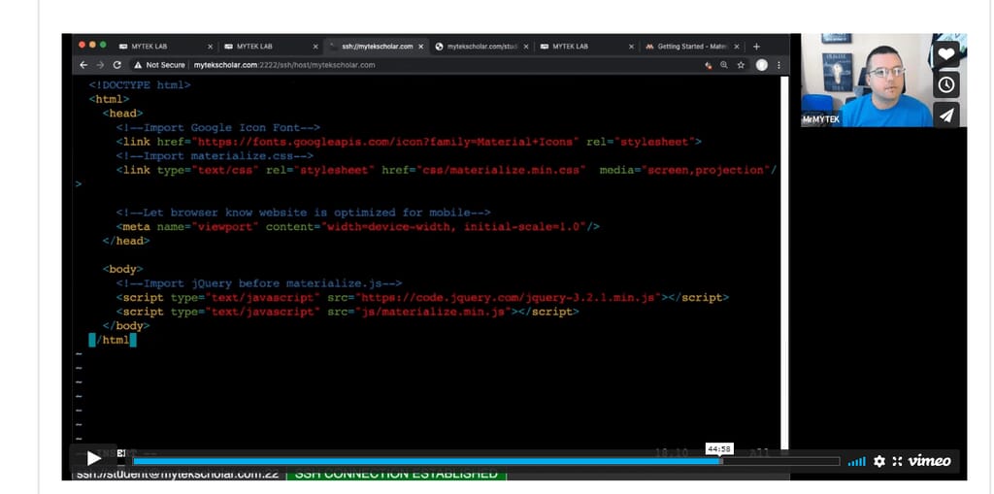Switch to the first MYTEK LAB tab
The height and width of the screenshot is (494, 994).
point(166,47)
